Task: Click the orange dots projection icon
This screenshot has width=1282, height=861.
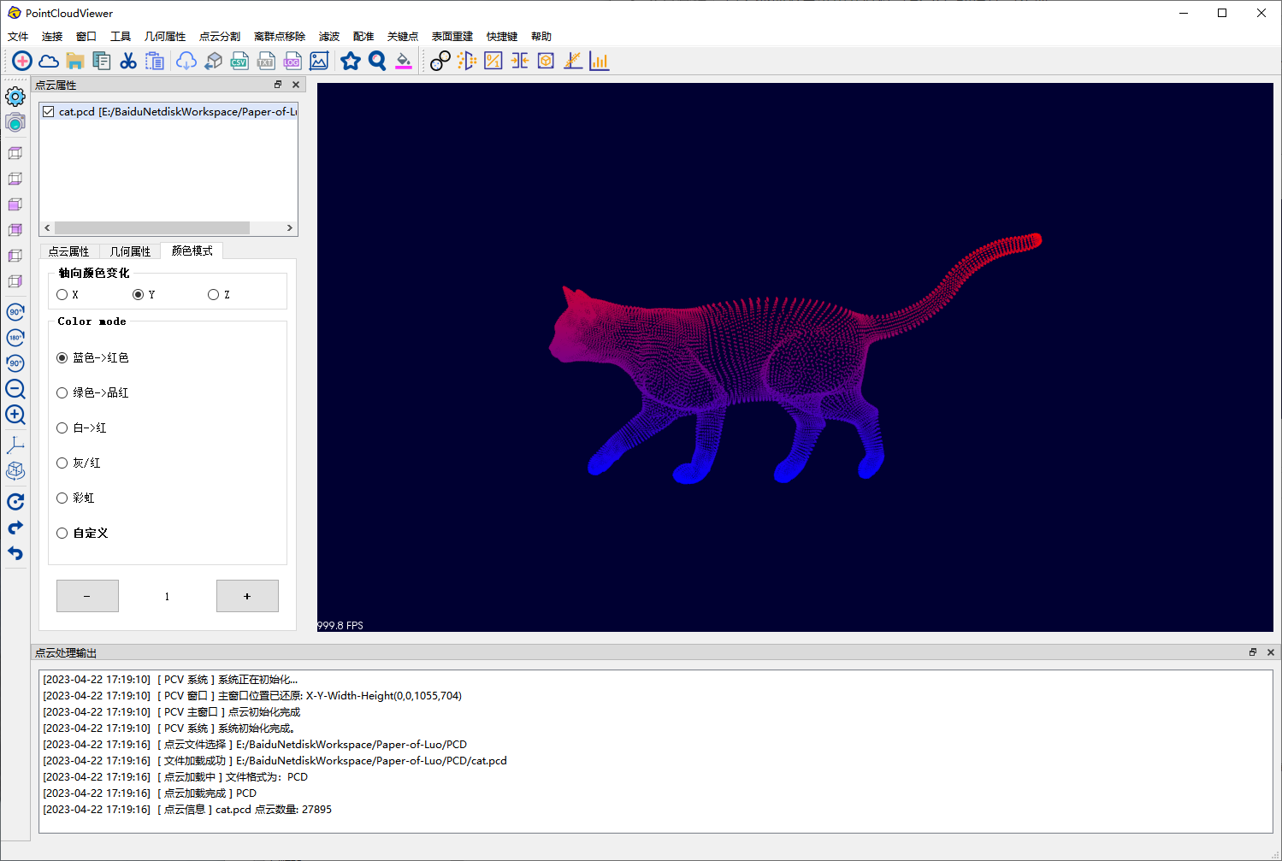Action: pyautogui.click(x=467, y=61)
